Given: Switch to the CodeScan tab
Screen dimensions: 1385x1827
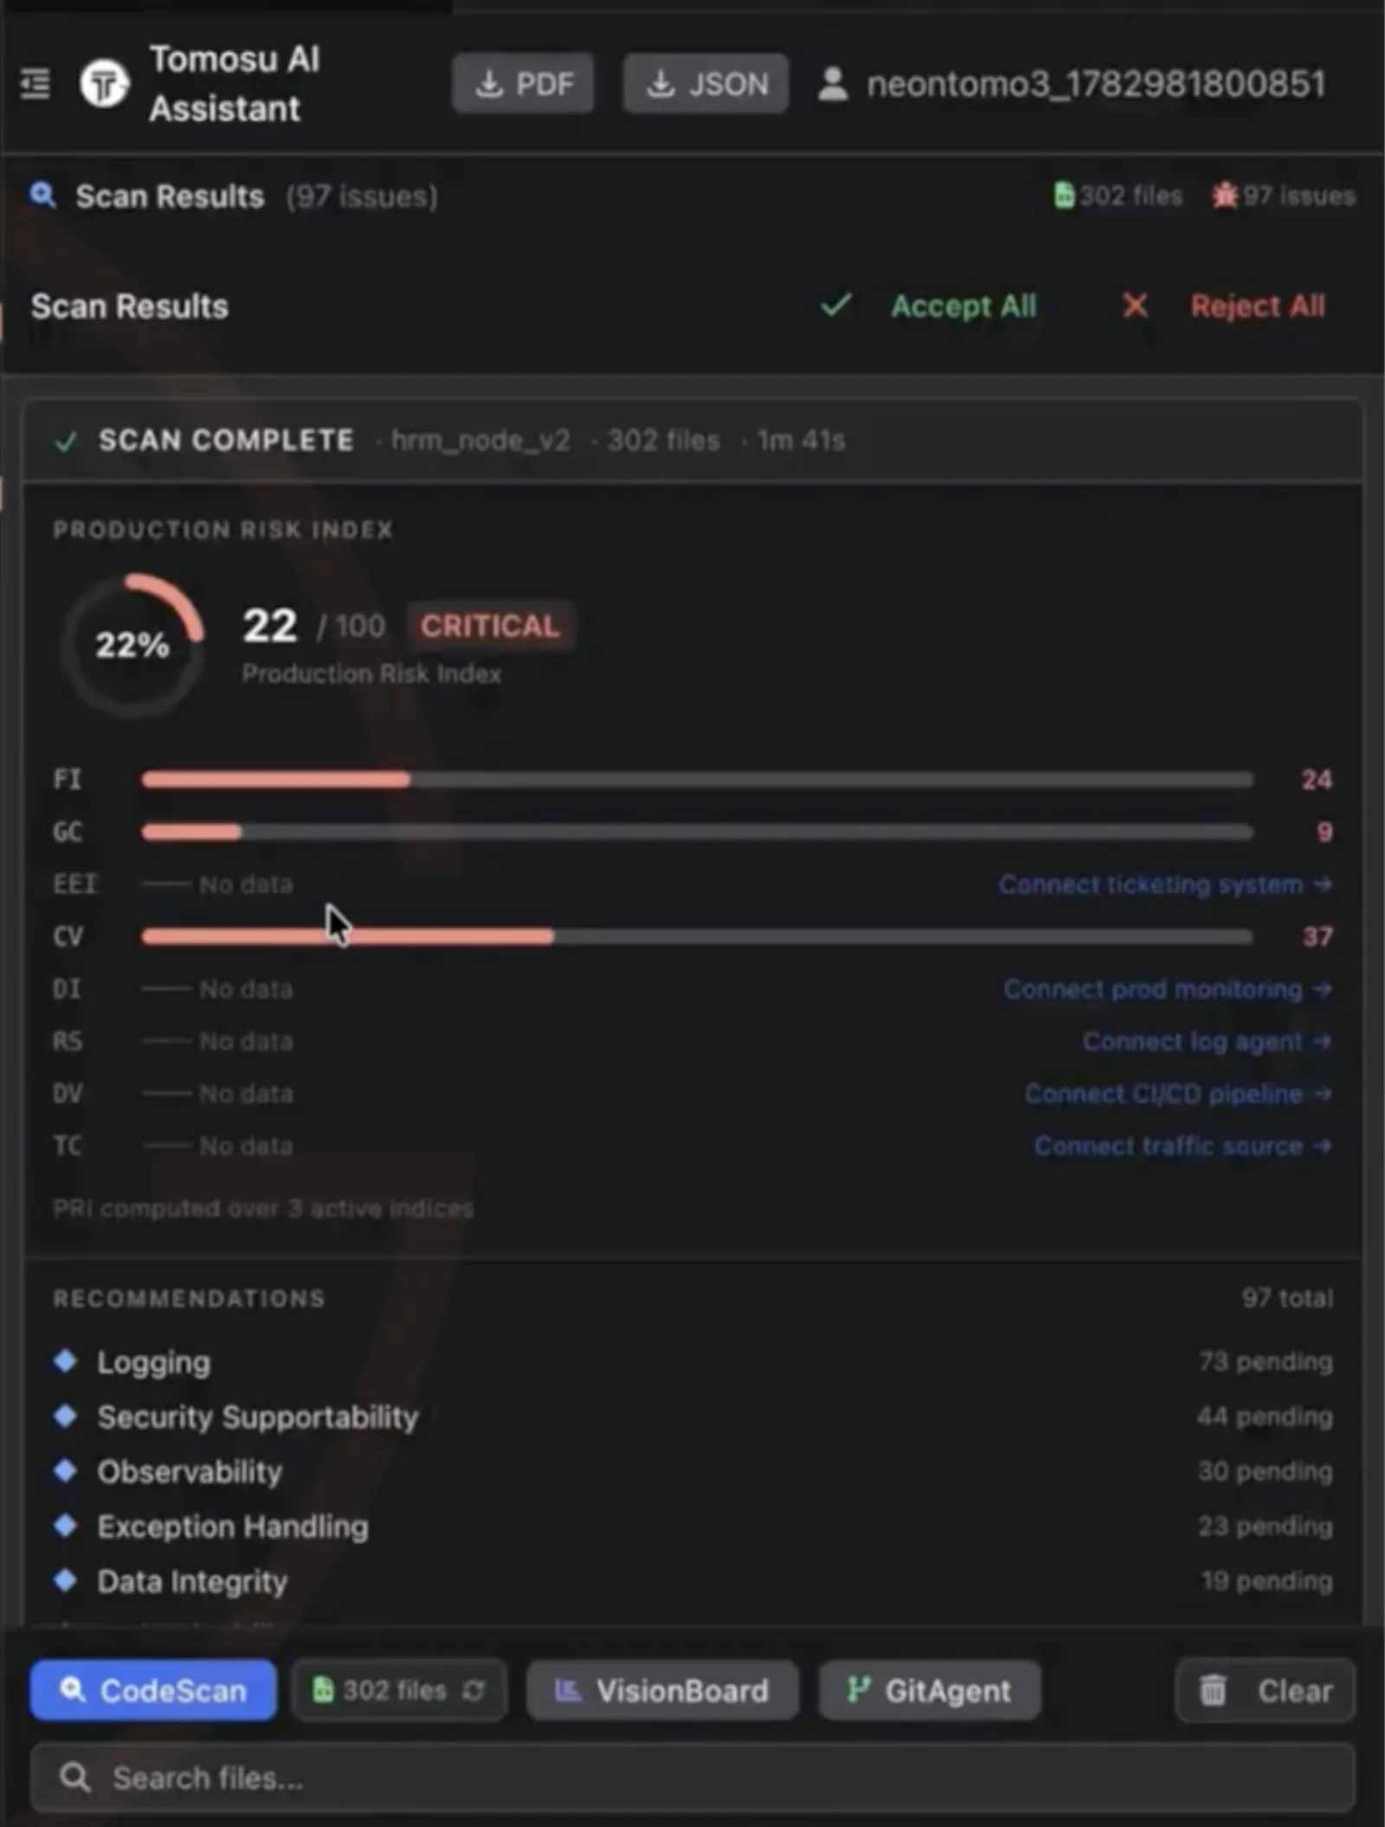Looking at the screenshot, I should tap(153, 1689).
